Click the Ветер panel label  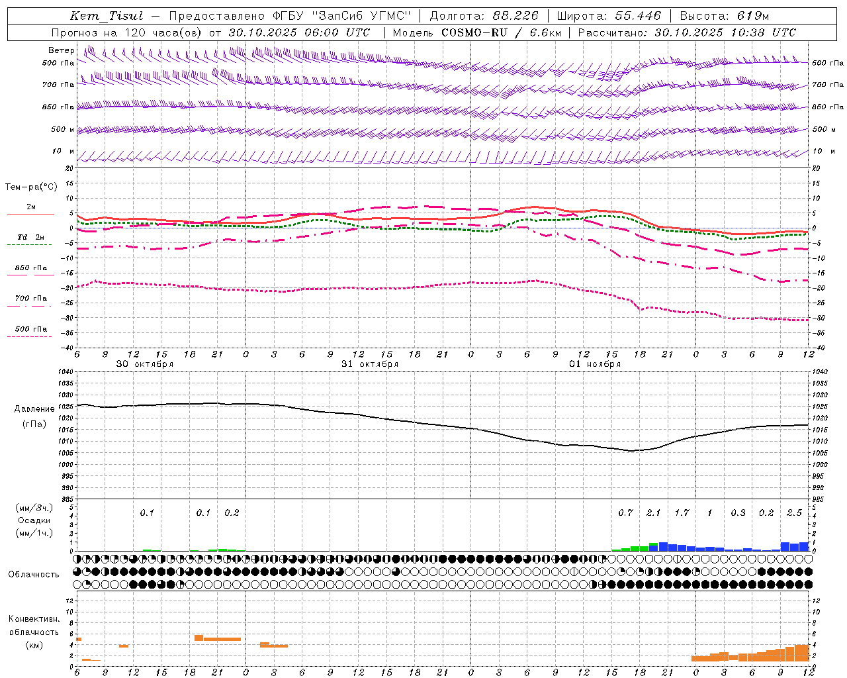click(x=61, y=50)
